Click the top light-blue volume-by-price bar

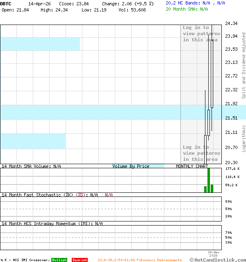(40, 44)
